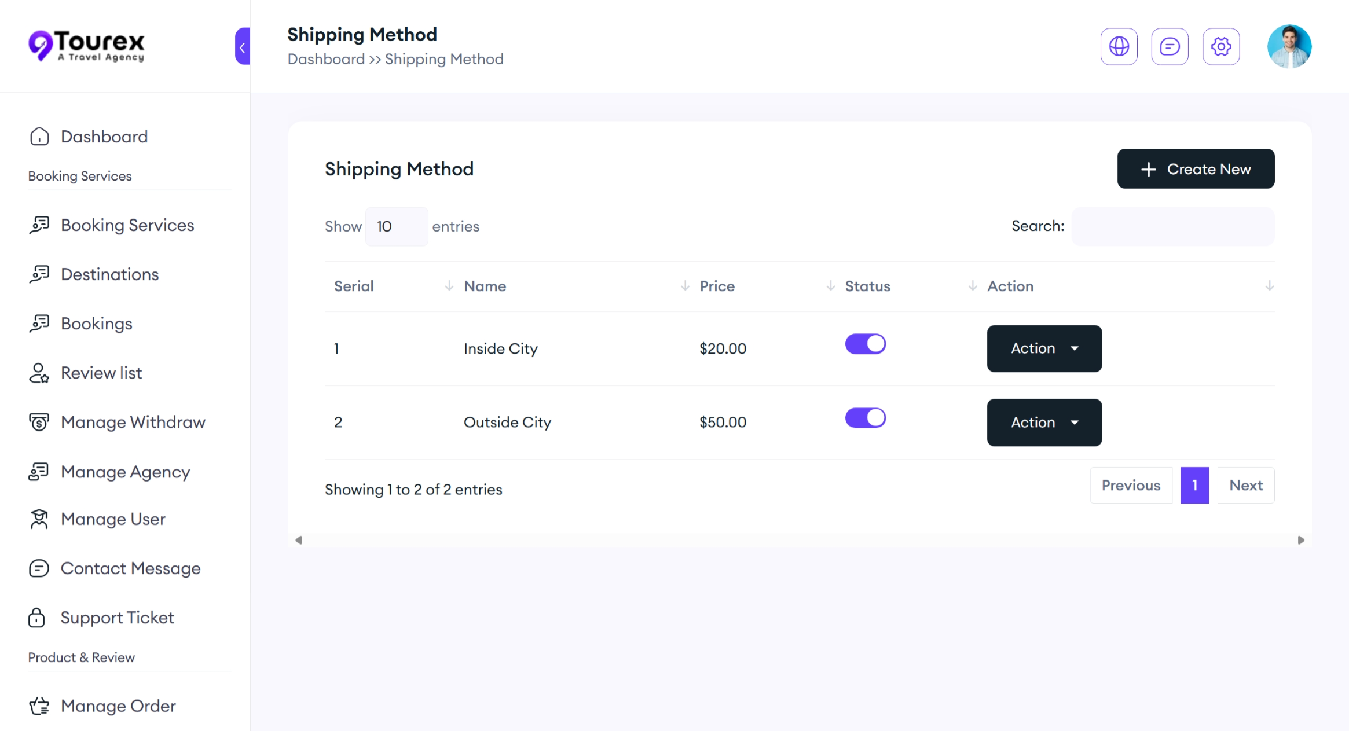Viewport: 1349px width, 731px height.
Task: Click the Review list user-star icon
Action: (x=39, y=373)
